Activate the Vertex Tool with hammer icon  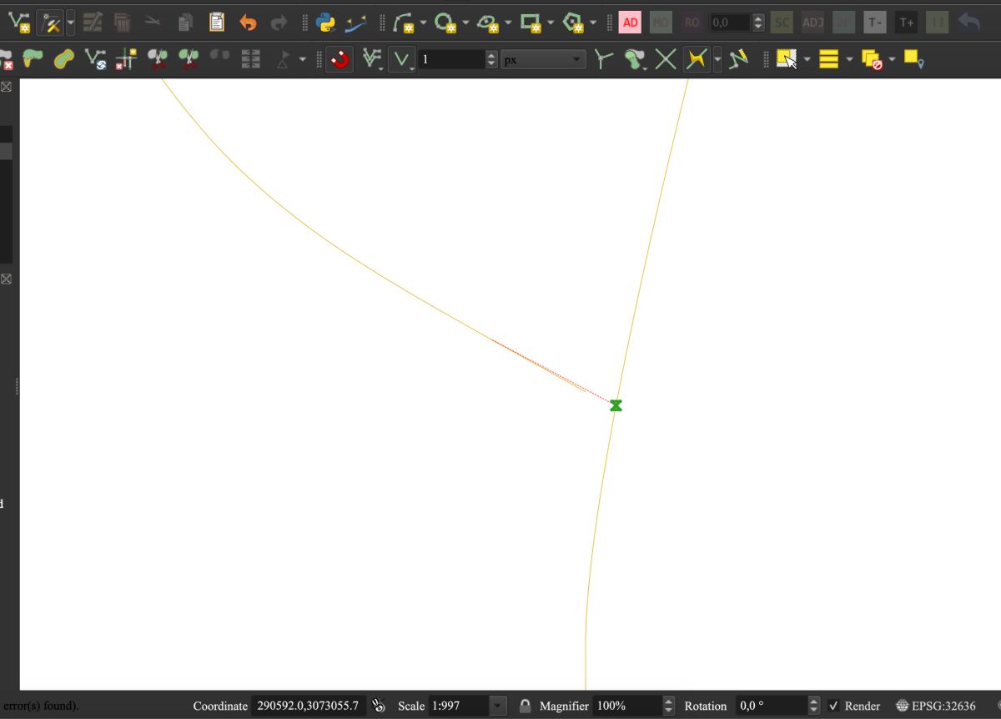click(x=50, y=23)
